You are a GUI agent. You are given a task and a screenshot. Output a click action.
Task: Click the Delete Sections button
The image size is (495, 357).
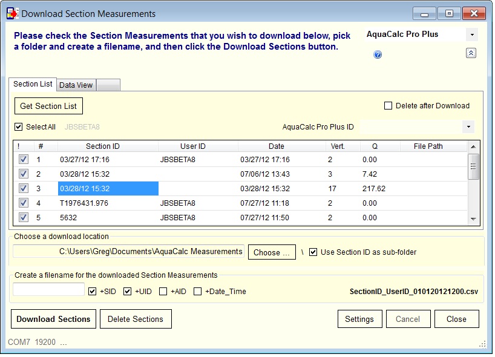click(x=136, y=319)
